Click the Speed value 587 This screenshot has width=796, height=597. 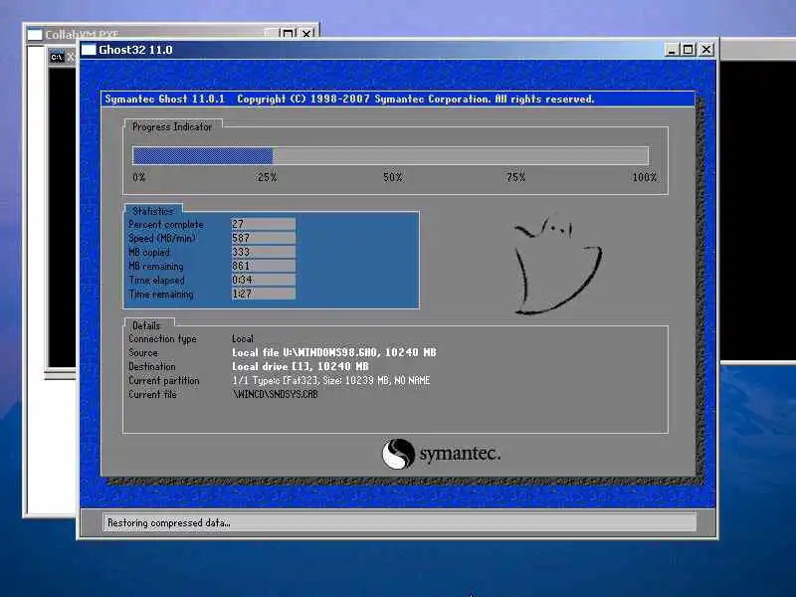pos(264,238)
